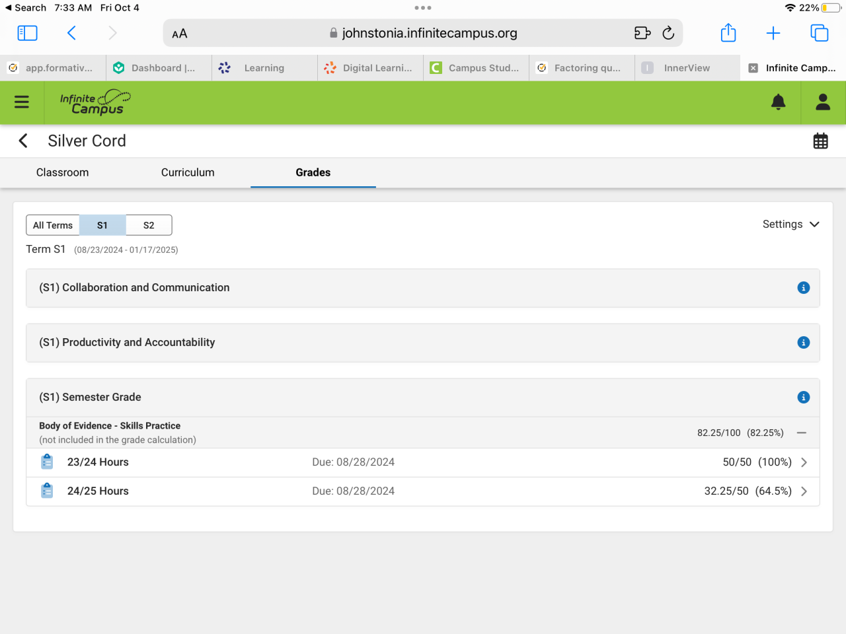Click the 24/25 Hours due date 08/28/2024

(x=353, y=491)
